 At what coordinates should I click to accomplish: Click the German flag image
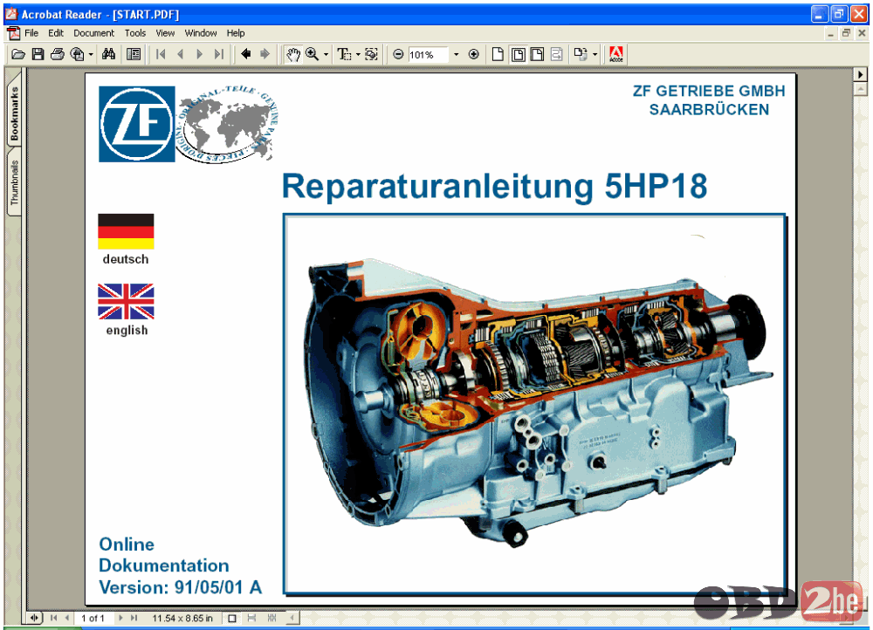[126, 231]
